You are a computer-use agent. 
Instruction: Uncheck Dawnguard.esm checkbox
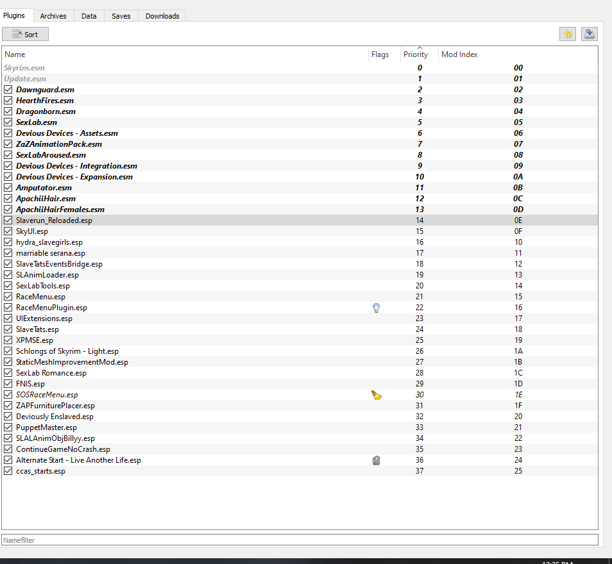click(8, 89)
